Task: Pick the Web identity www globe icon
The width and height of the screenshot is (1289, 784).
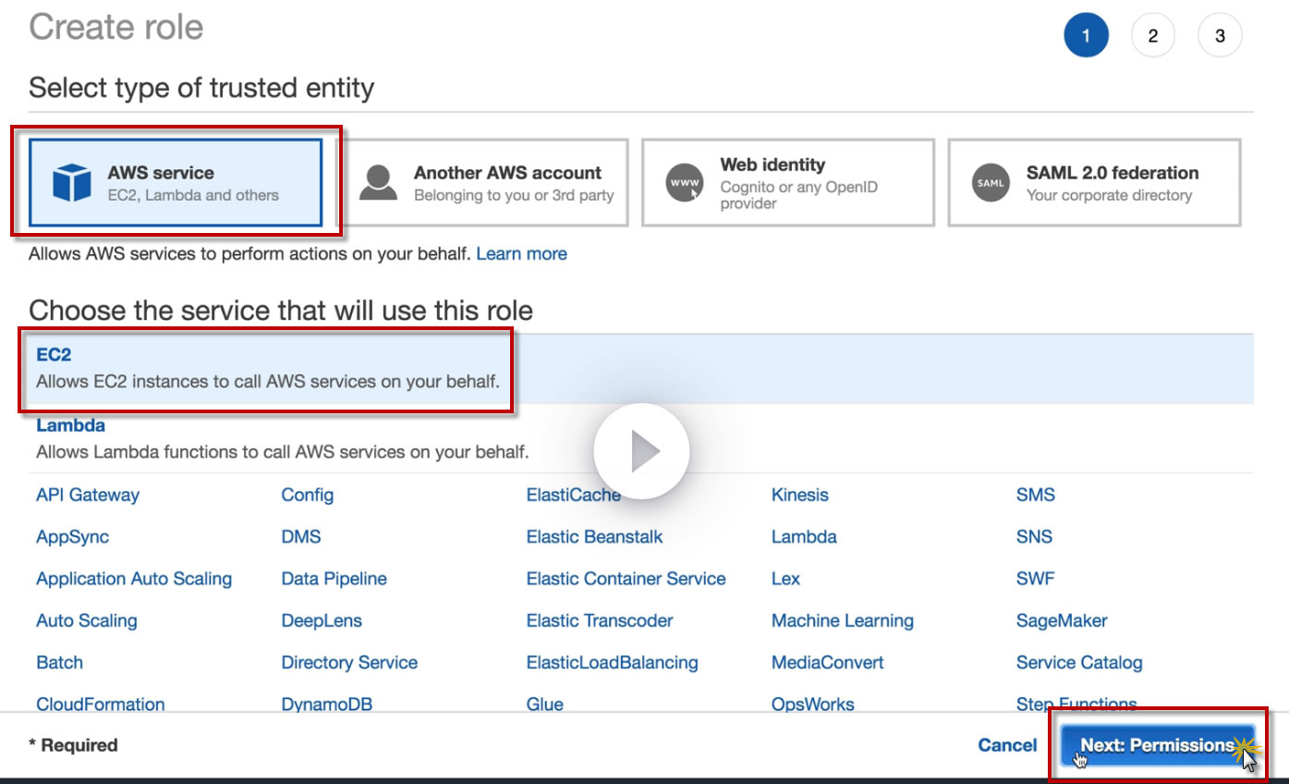Action: coord(685,183)
